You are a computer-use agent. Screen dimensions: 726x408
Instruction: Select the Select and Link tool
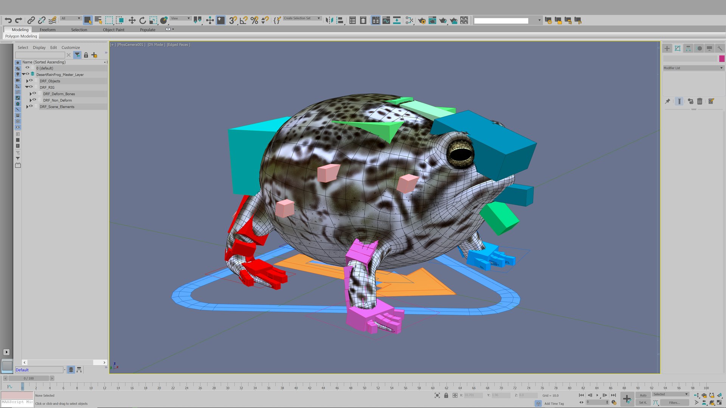pyautogui.click(x=31, y=20)
